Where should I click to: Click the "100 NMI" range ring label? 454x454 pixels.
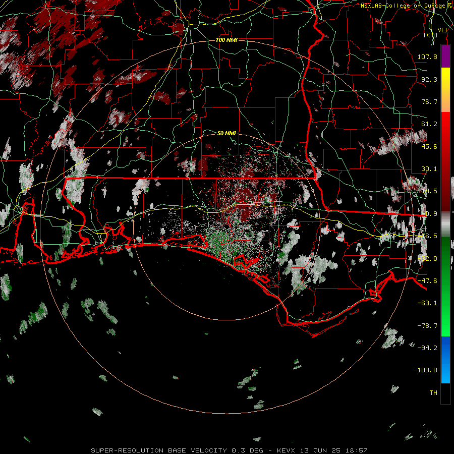(x=226, y=40)
